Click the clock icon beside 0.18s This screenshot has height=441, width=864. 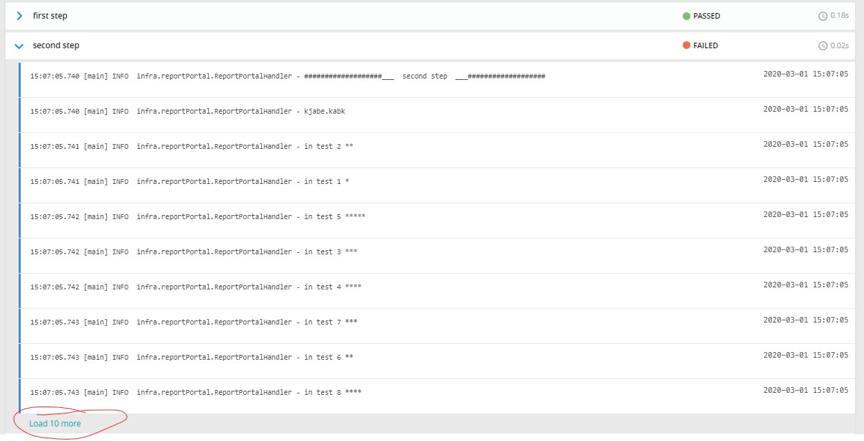(x=823, y=16)
